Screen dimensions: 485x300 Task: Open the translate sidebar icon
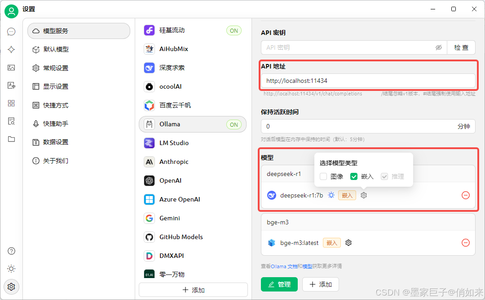point(11,86)
